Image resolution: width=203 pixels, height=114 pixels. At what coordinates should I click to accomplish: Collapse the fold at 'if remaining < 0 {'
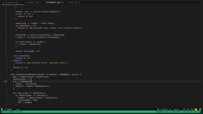[2, 25]
